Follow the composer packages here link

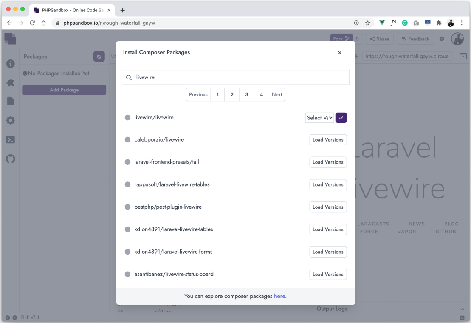tap(280, 296)
